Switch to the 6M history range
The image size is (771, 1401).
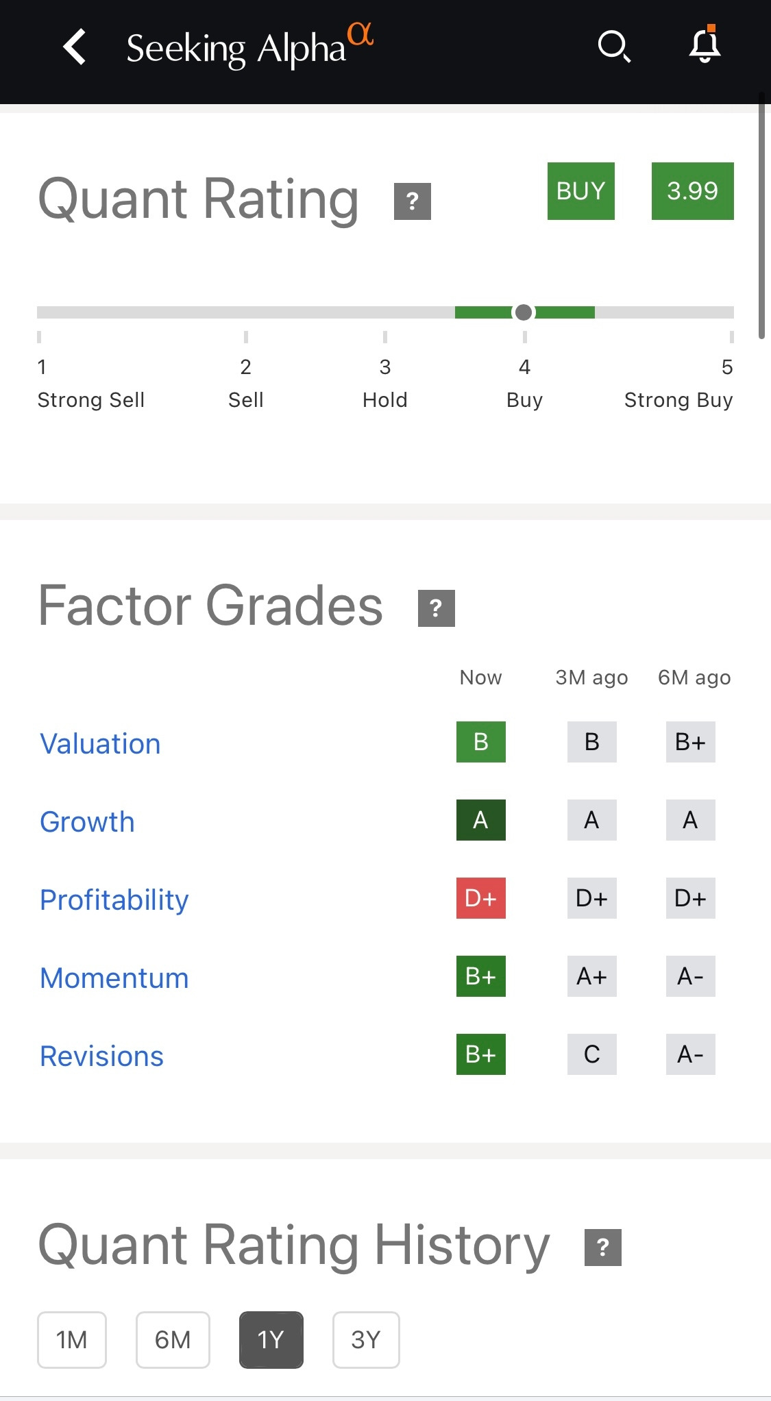pos(173,1339)
